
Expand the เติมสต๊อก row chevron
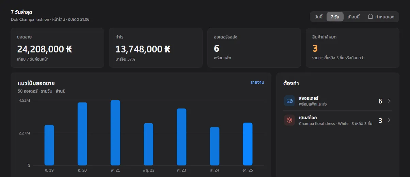click(x=389, y=120)
